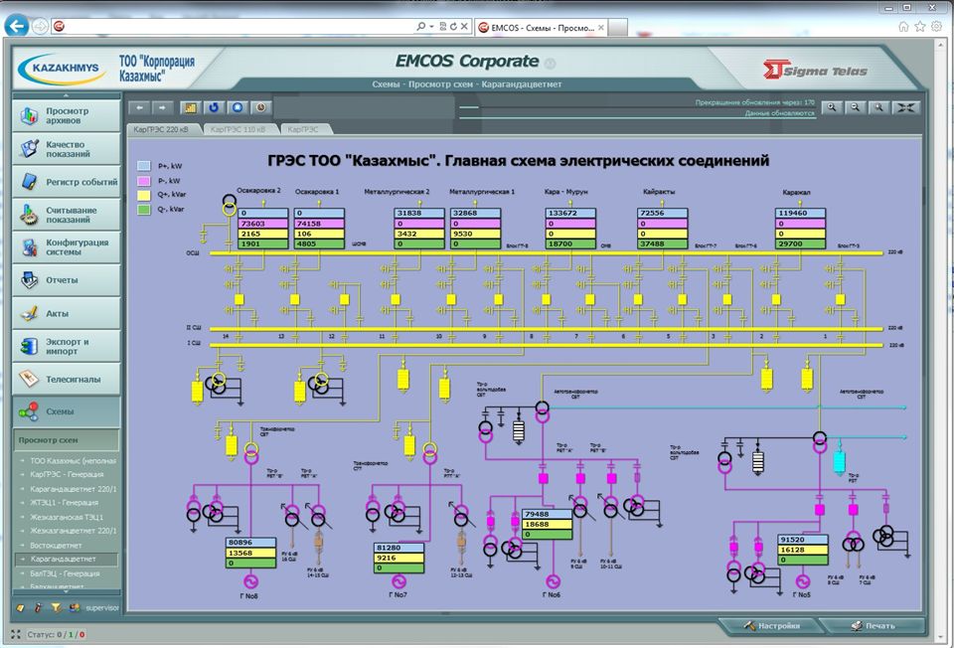The height and width of the screenshot is (648, 954).
Task: Open browser Tools gear icon
Action: click(x=936, y=26)
